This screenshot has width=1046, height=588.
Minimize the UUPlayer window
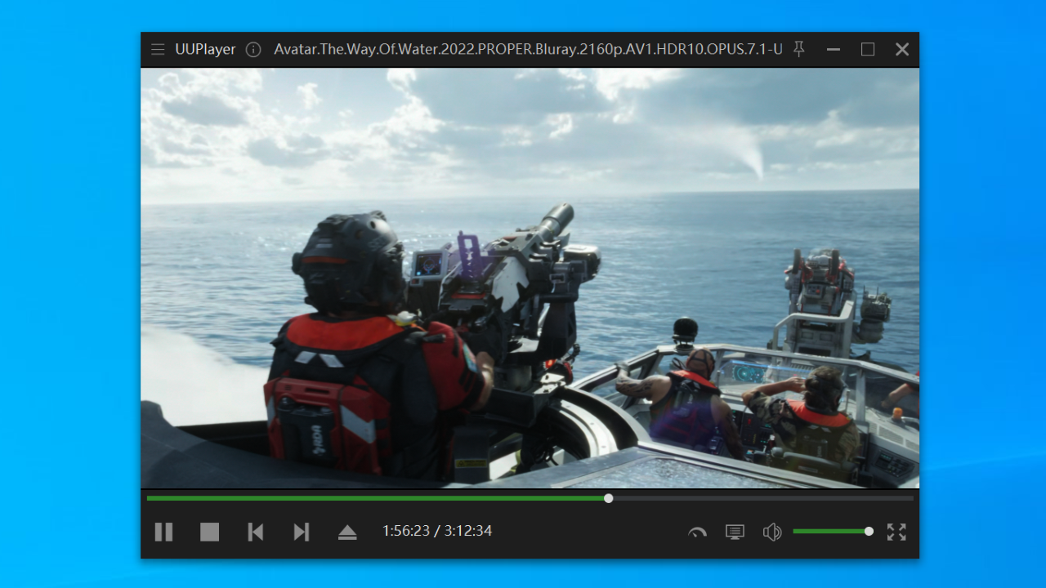pos(834,50)
